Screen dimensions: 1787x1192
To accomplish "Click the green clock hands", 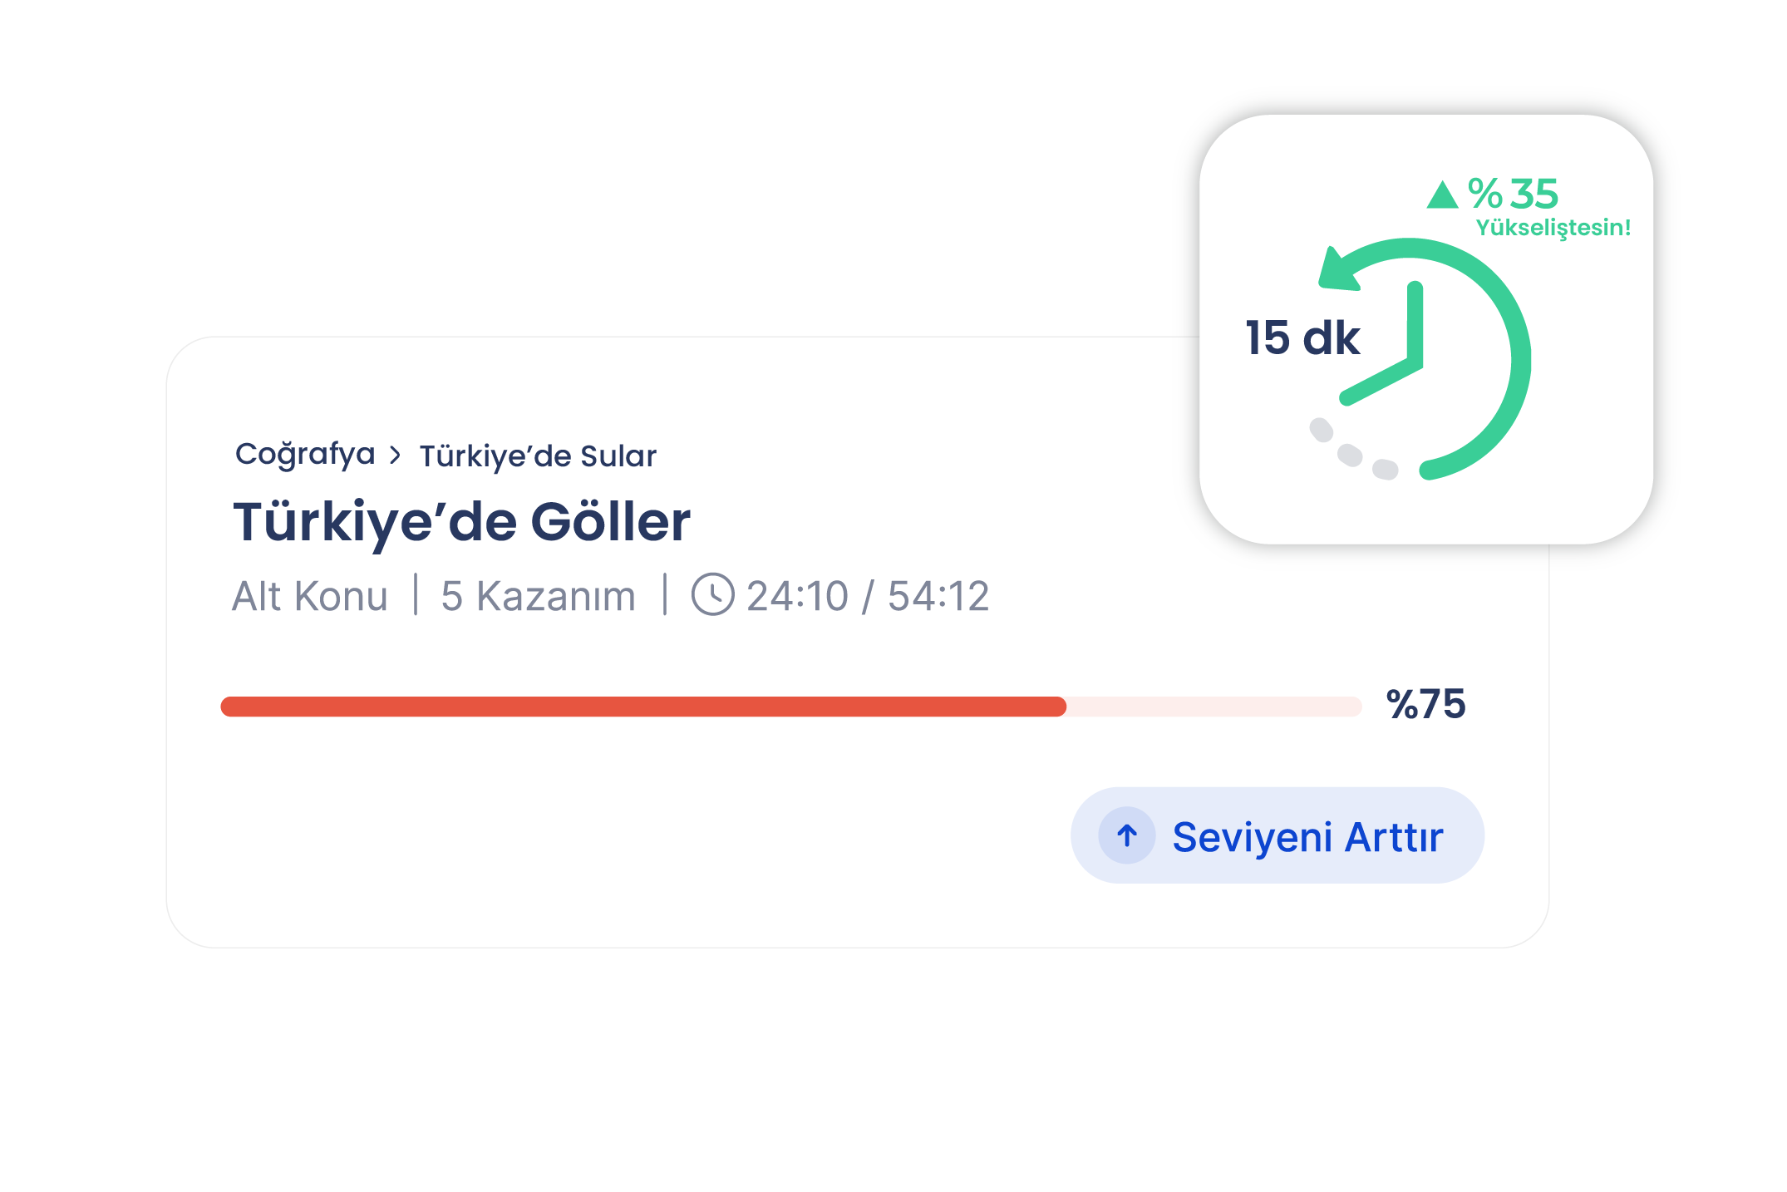I will 1383,343.
